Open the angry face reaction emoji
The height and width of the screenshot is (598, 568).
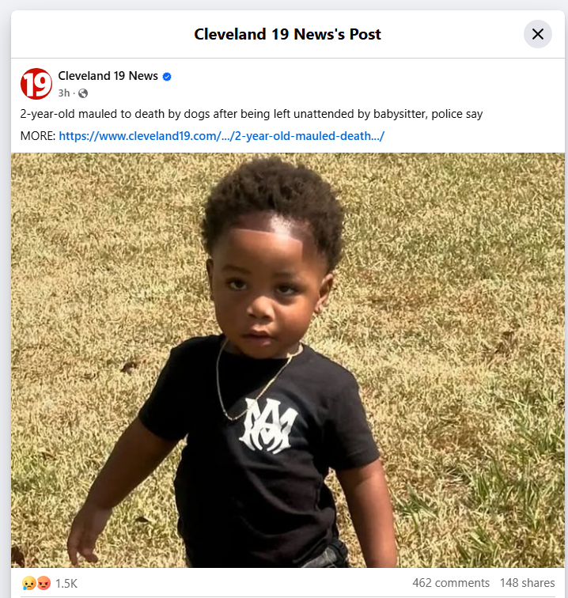coord(44,583)
